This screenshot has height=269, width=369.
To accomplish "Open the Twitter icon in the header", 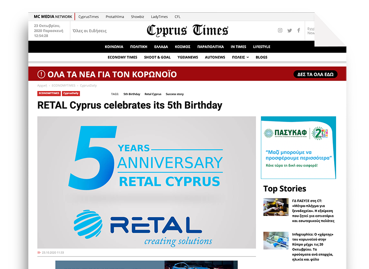I will click(290, 31).
